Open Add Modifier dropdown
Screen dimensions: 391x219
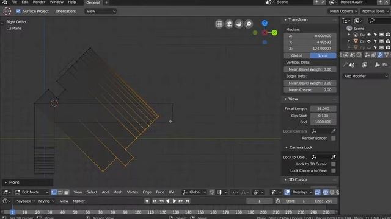point(365,76)
